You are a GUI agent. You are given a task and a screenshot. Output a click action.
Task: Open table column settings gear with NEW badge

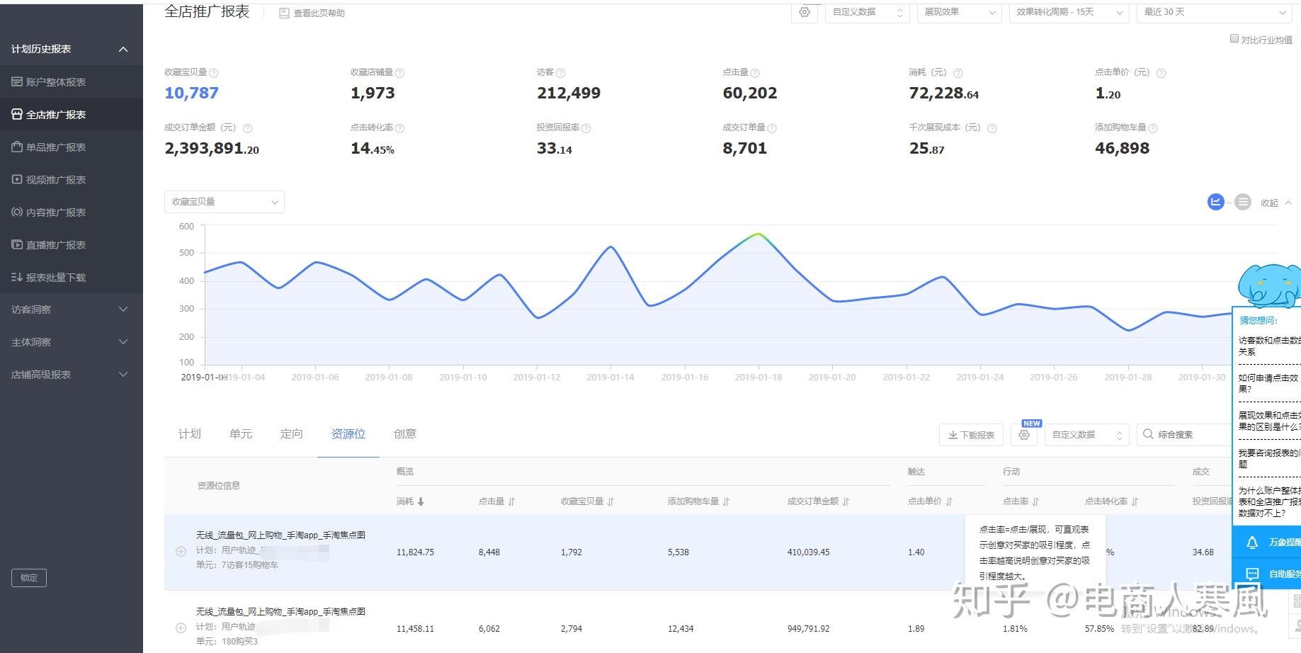pyautogui.click(x=1024, y=435)
